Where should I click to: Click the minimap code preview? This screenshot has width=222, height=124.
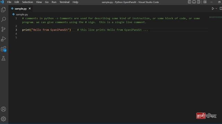point(215,17)
